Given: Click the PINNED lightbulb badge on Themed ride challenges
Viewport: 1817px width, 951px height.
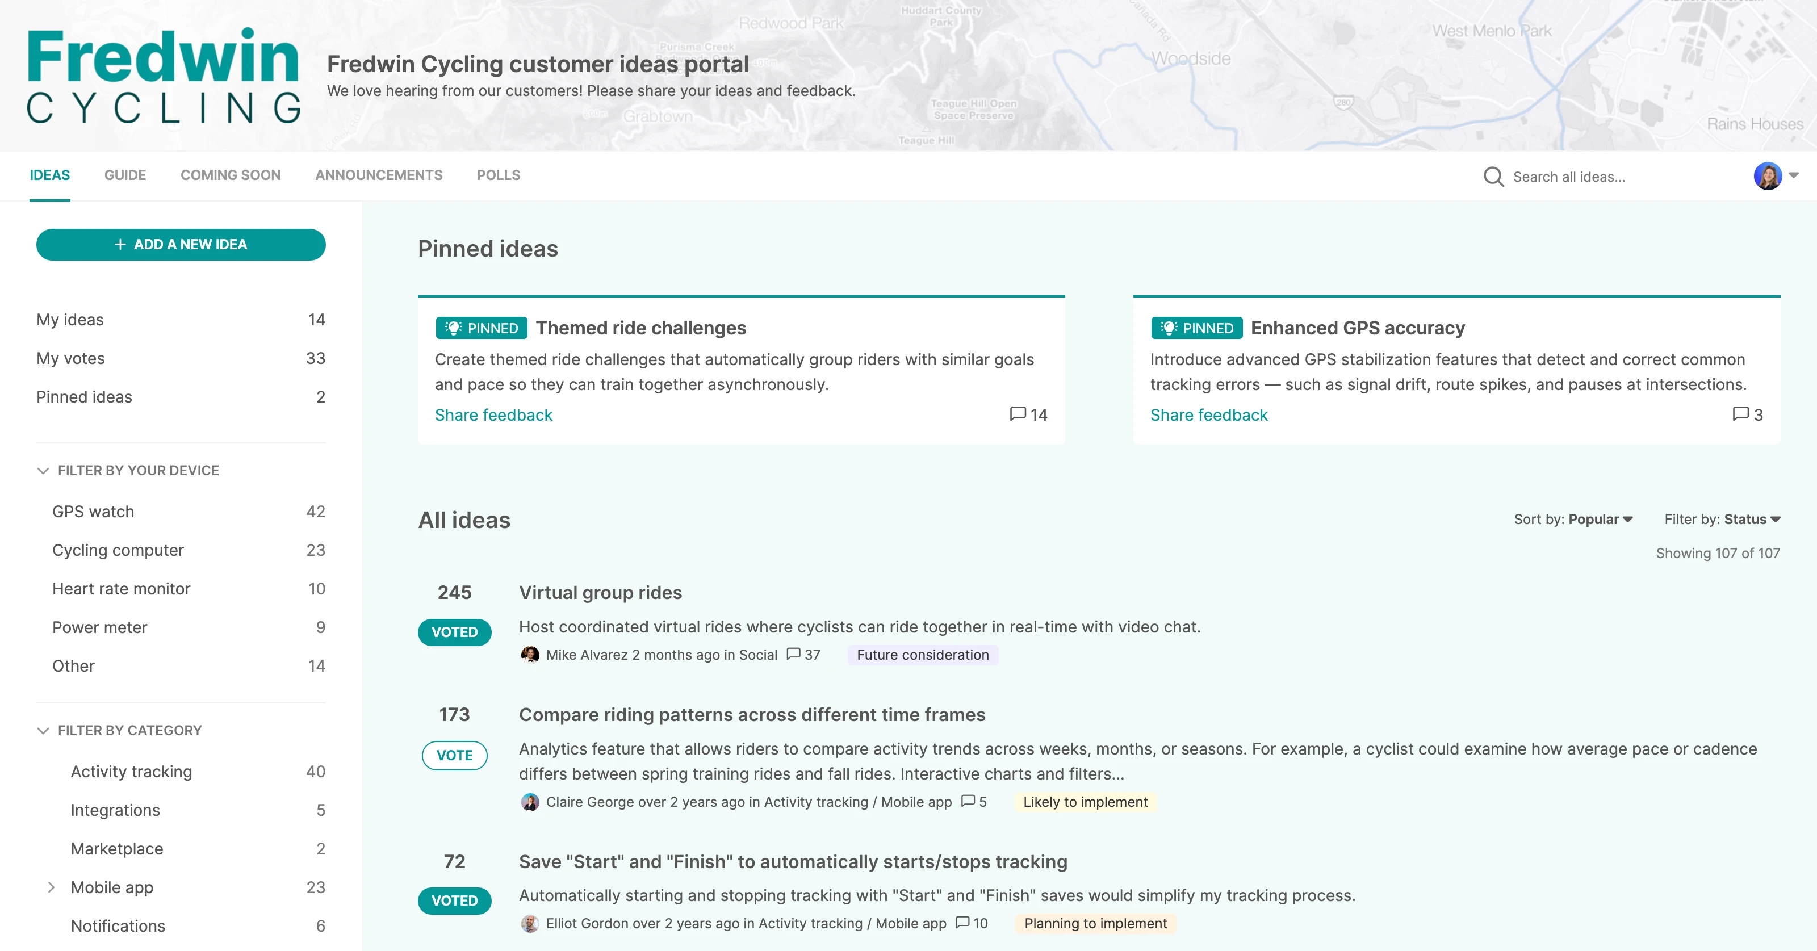Looking at the screenshot, I should pos(454,328).
